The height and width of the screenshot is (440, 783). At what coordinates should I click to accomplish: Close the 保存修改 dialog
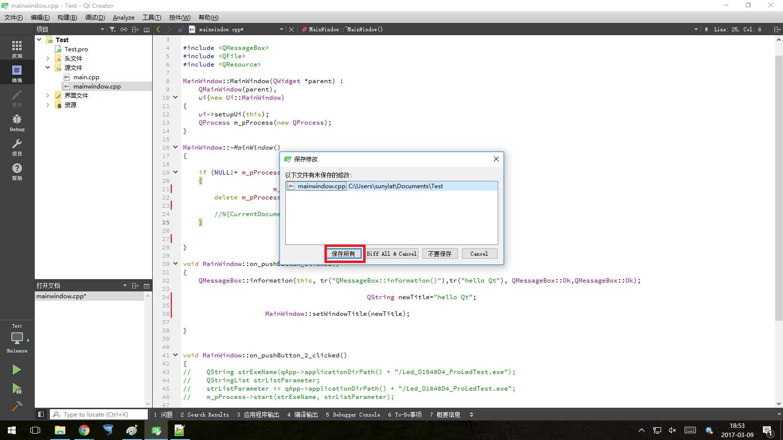point(496,159)
